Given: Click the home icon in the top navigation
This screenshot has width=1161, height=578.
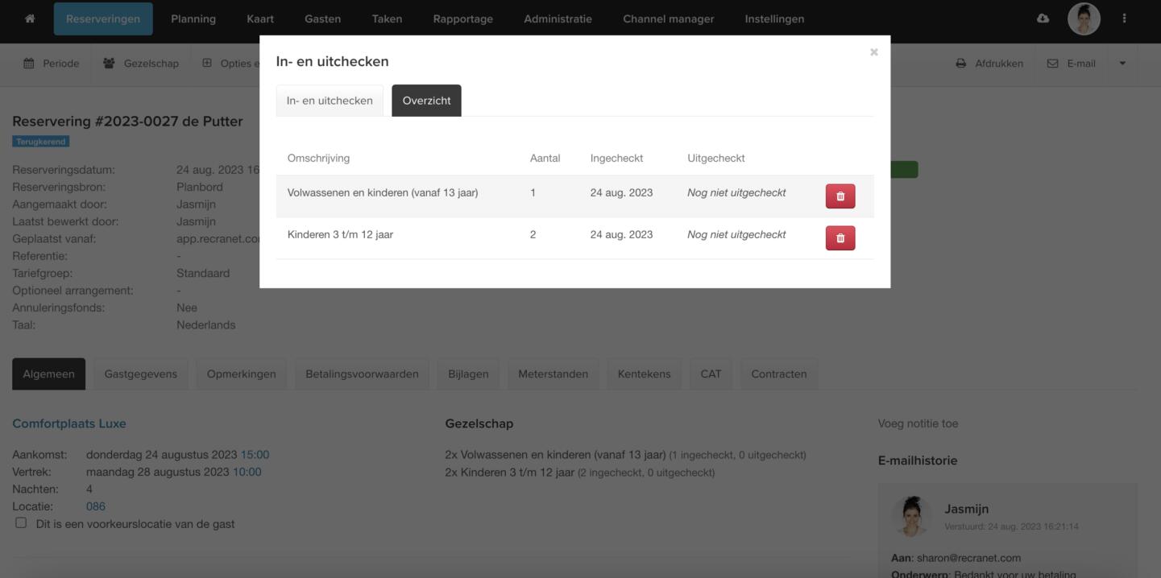Looking at the screenshot, I should 30,19.
